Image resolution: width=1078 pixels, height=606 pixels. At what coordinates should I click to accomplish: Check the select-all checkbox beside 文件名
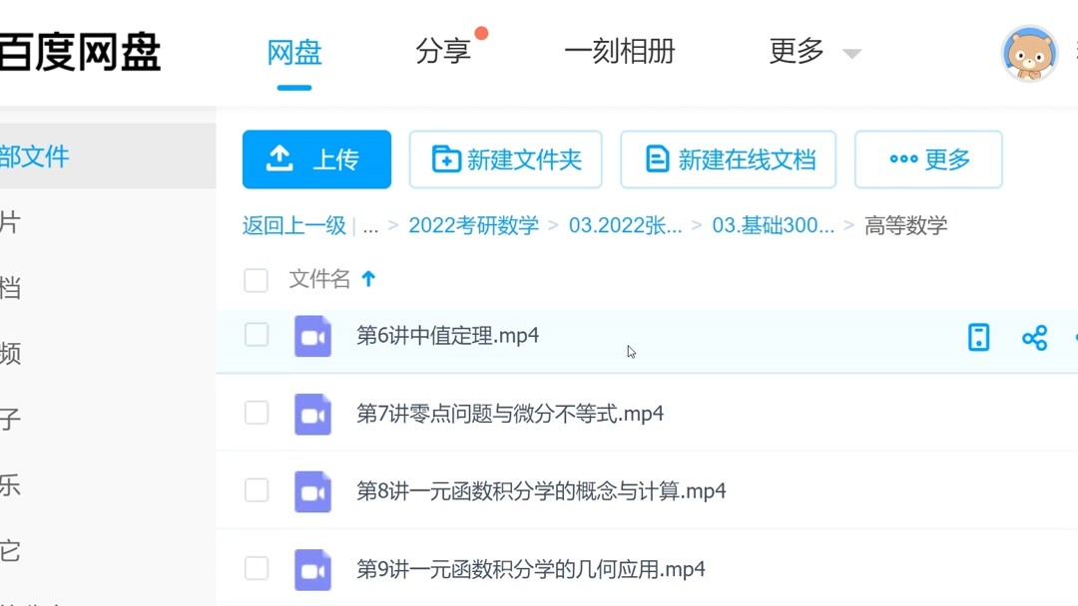(x=256, y=280)
